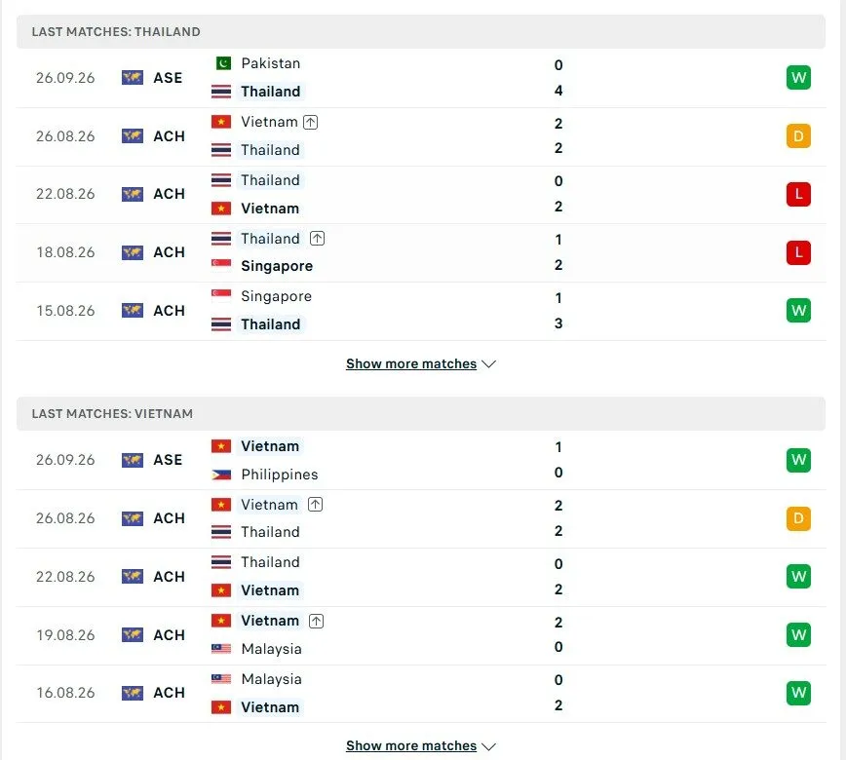Click the advancing arrow icon beside Thailand on 18.08.26
Viewport: 846px width, 760px height.
[x=318, y=239]
